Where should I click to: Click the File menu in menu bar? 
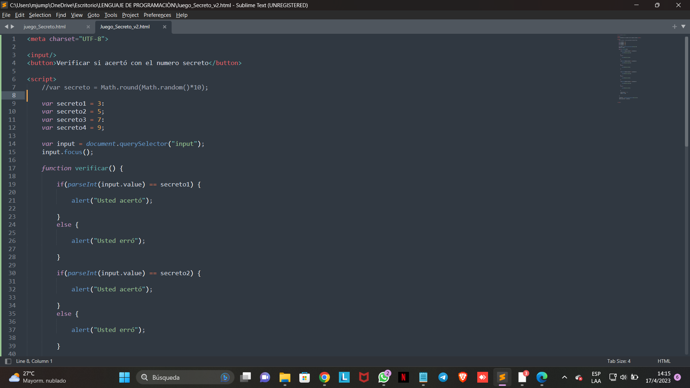coord(6,15)
